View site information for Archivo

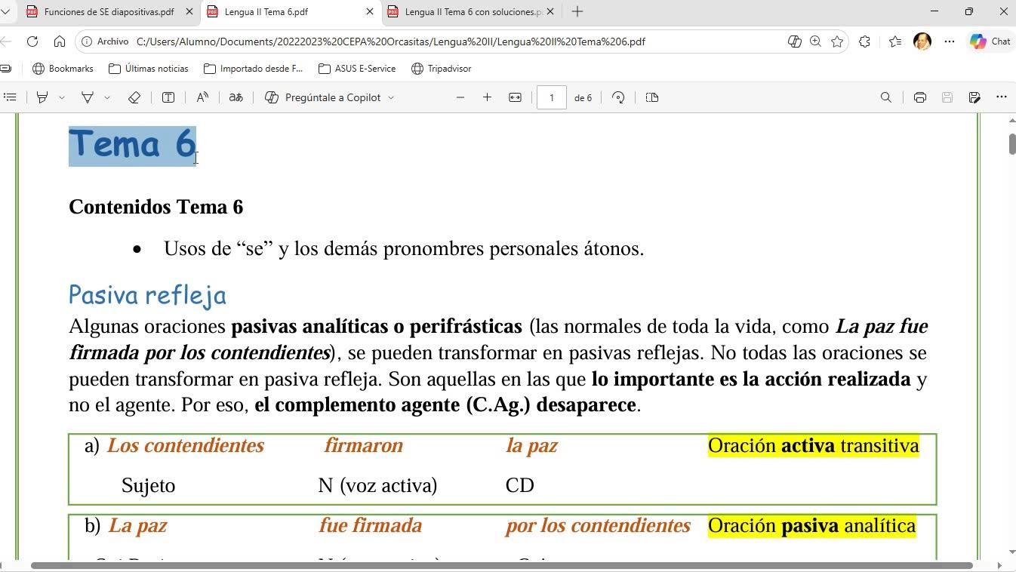point(105,42)
